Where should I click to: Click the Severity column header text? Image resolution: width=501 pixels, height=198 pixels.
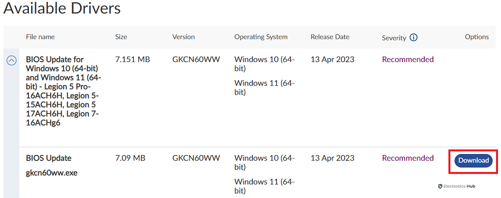click(x=394, y=38)
